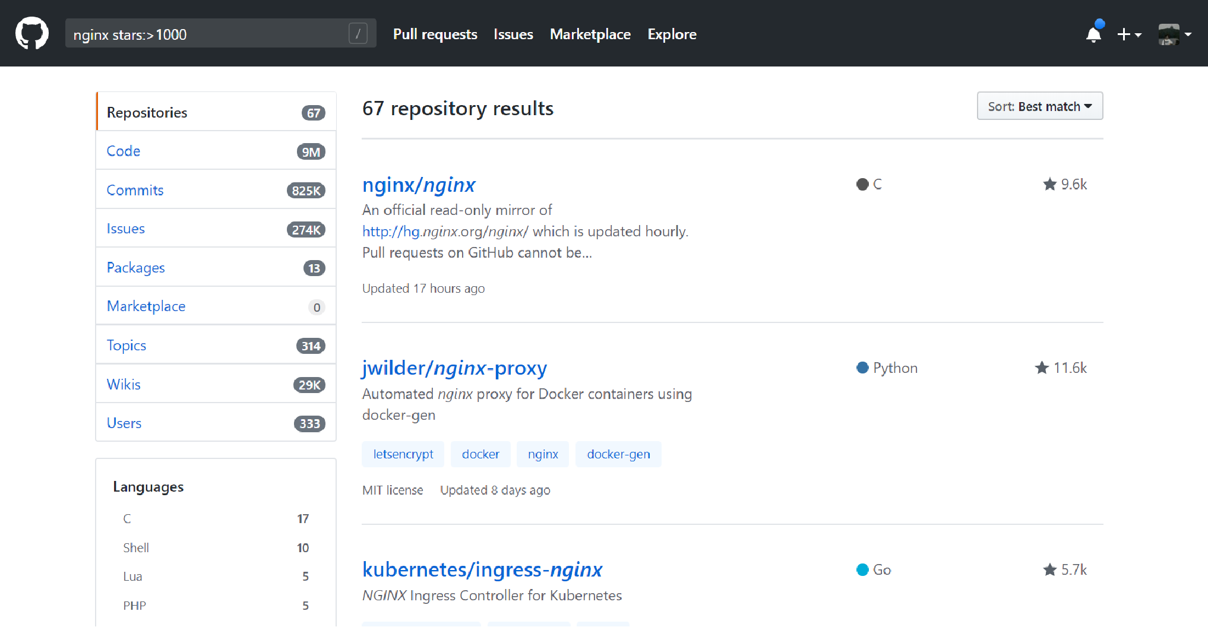The height and width of the screenshot is (627, 1208).
Task: Click the GitHub octocat logo
Action: (x=32, y=33)
